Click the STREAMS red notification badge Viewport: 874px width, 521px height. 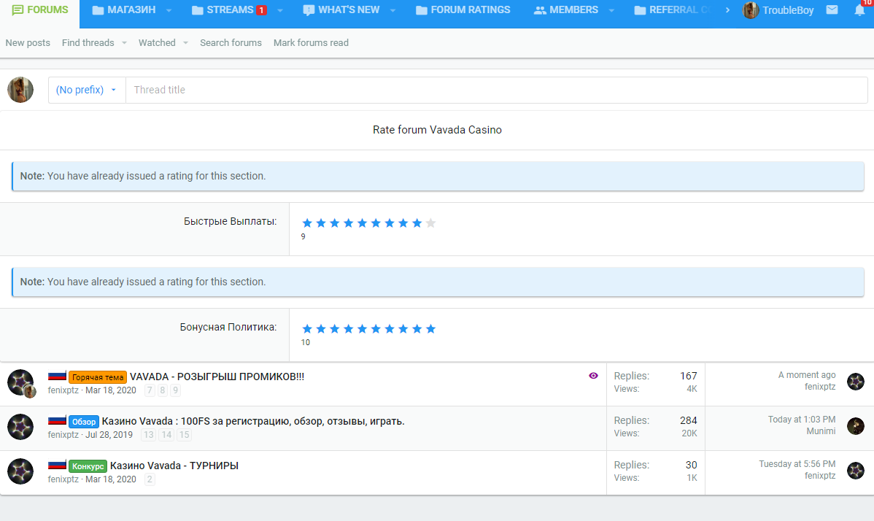pos(261,10)
